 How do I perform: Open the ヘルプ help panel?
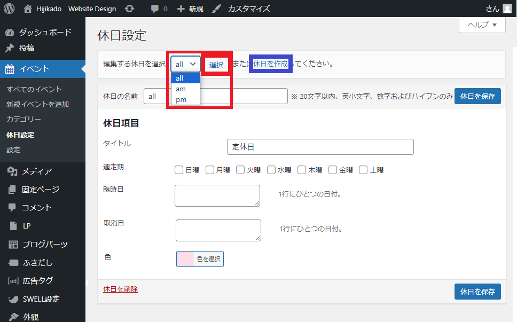[x=482, y=25]
